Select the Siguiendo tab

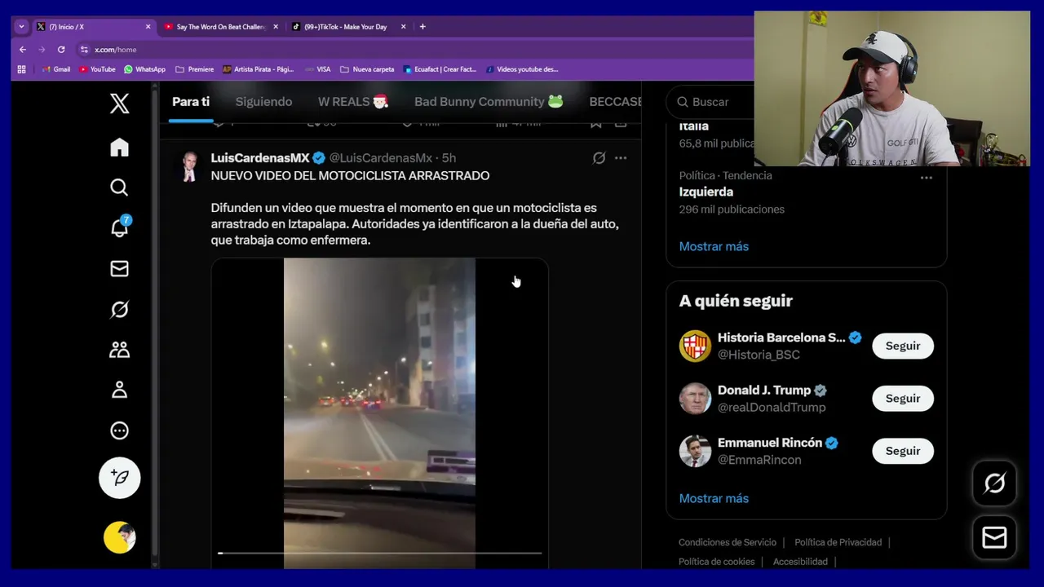tap(263, 102)
